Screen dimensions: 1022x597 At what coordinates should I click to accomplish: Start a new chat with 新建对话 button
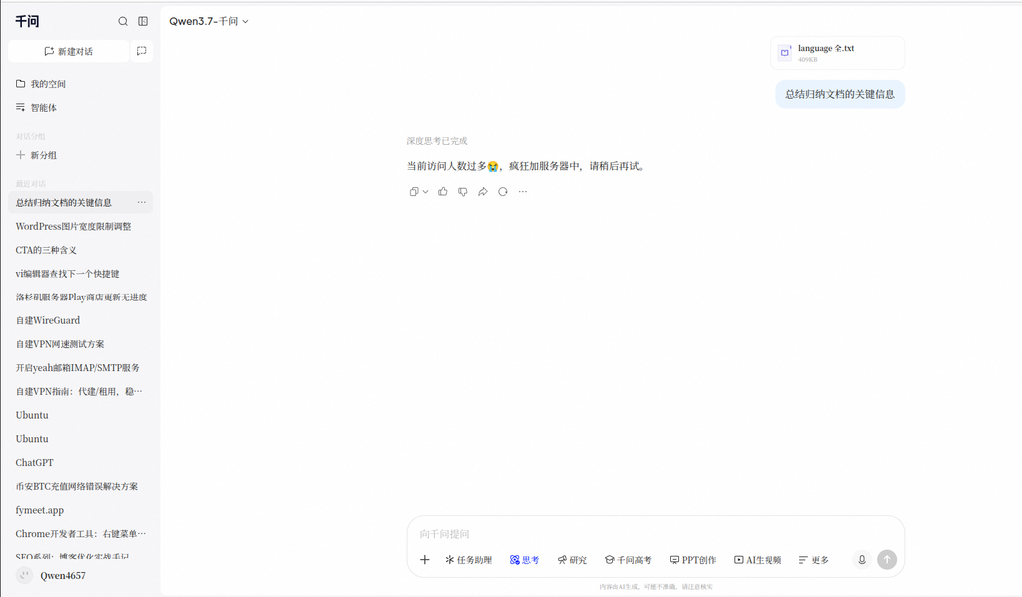(x=69, y=51)
